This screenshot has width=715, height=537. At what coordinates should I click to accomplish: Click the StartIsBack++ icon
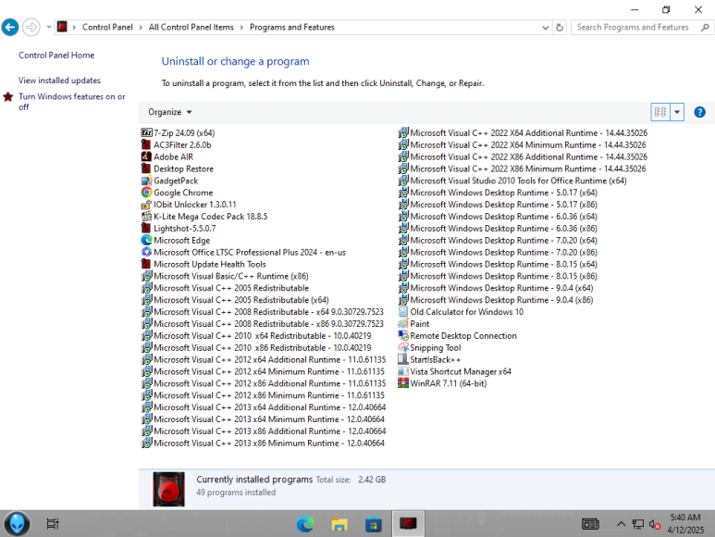(403, 359)
